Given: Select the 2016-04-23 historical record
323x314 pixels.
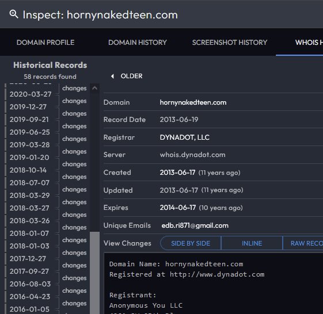Looking at the screenshot, I should click(x=30, y=297).
